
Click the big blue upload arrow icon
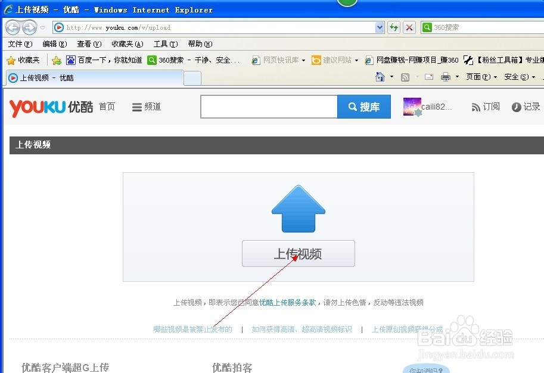[299, 209]
